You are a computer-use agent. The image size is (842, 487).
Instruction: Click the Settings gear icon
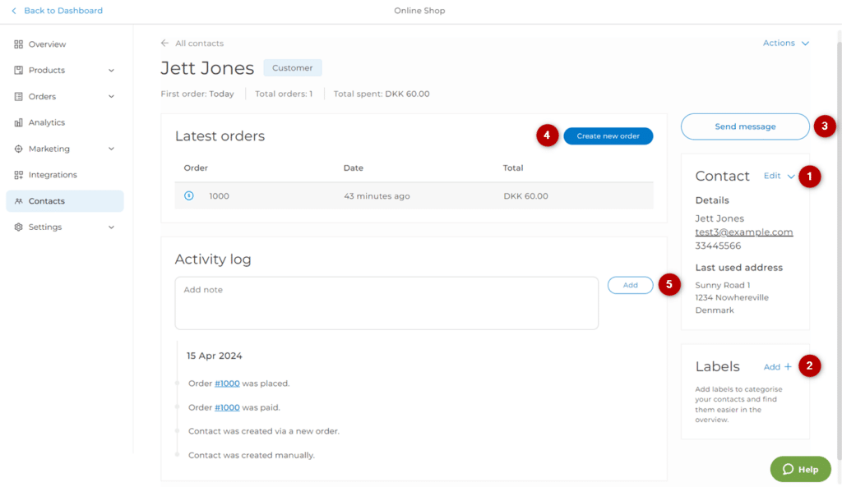point(19,227)
